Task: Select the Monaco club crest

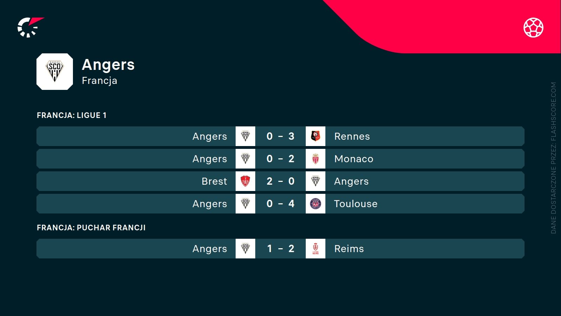Action: click(x=316, y=159)
